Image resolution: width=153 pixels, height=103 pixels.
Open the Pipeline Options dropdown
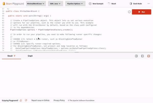click(75, 4)
